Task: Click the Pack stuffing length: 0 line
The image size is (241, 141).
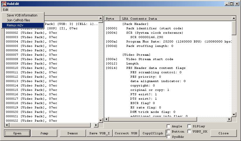Action: 150,46
